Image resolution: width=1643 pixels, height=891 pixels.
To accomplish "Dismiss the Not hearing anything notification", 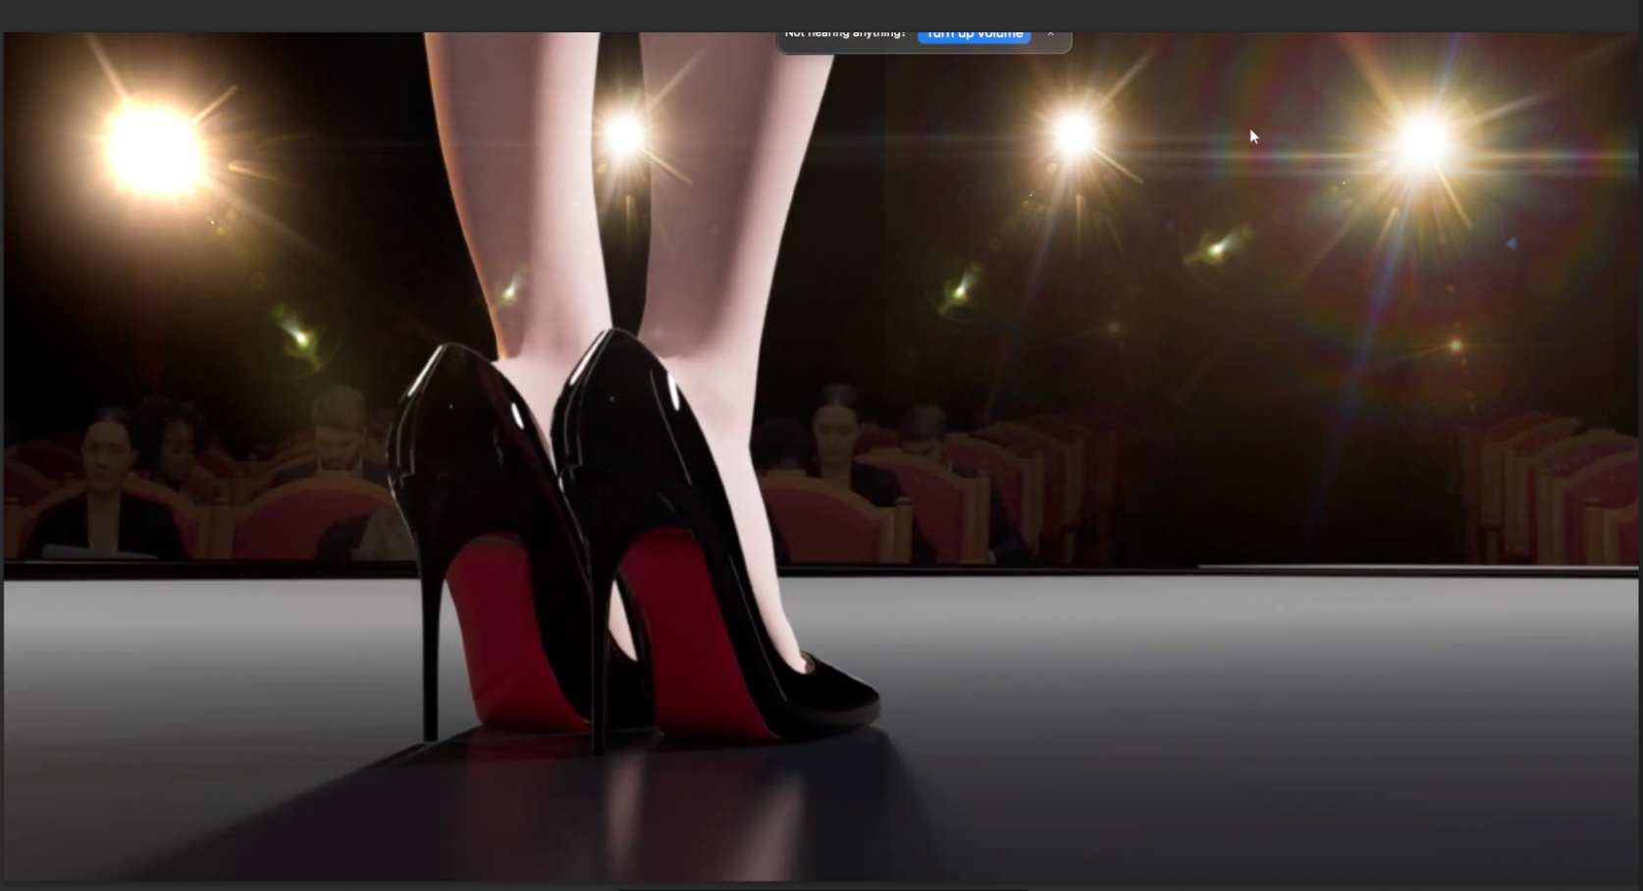I will (1050, 35).
